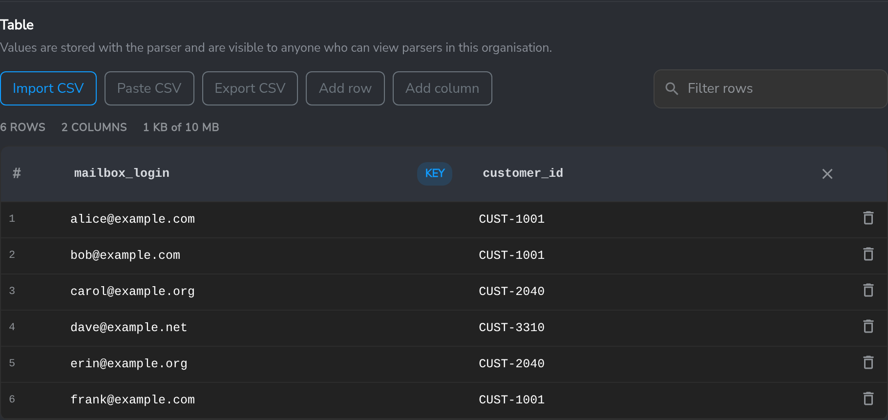Remove the customer_id column with X

(x=827, y=174)
